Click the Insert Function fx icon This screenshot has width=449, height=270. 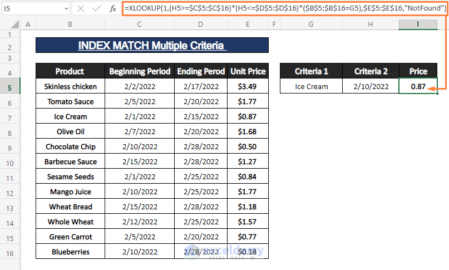(x=113, y=9)
